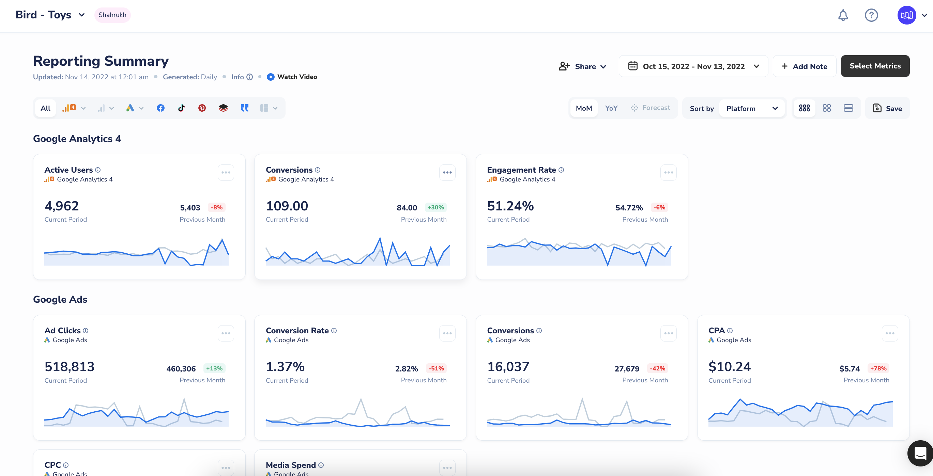Filter by grey Universal Analytics icon
Image resolution: width=933 pixels, height=476 pixels.
click(102, 108)
